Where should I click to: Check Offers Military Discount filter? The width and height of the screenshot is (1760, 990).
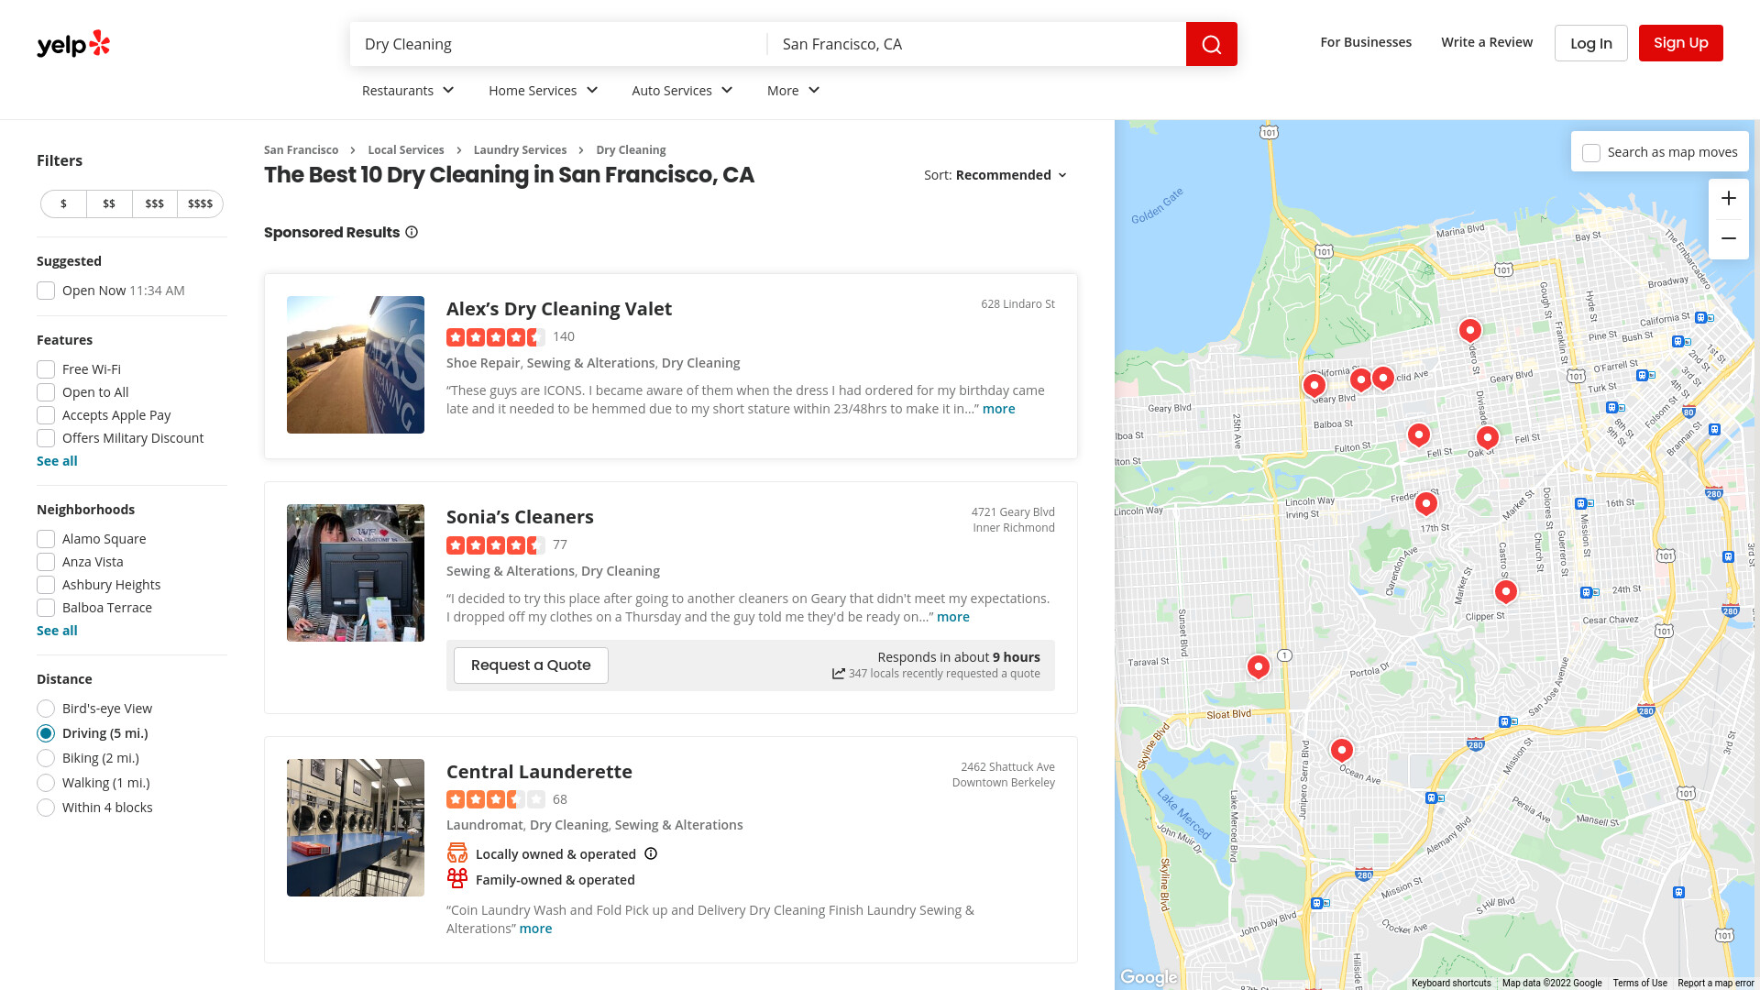pyautogui.click(x=46, y=438)
